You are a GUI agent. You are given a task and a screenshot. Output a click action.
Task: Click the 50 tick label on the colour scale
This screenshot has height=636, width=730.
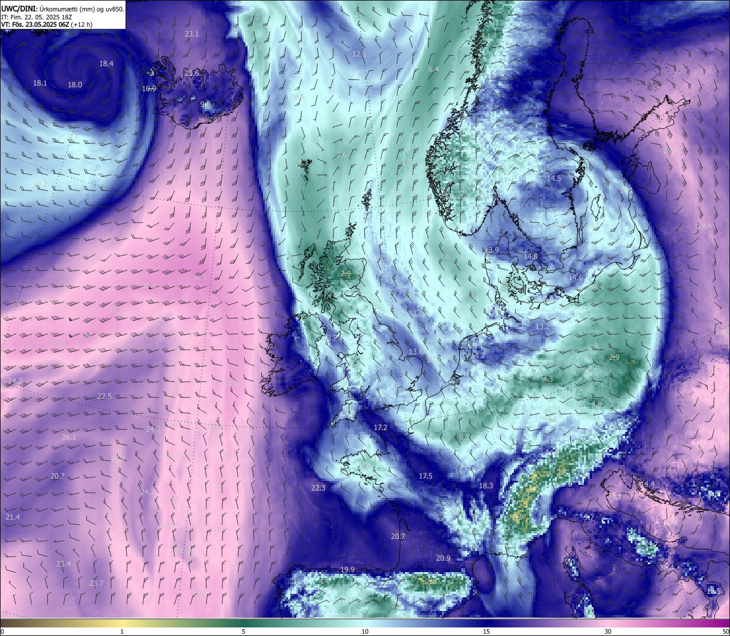(x=725, y=631)
